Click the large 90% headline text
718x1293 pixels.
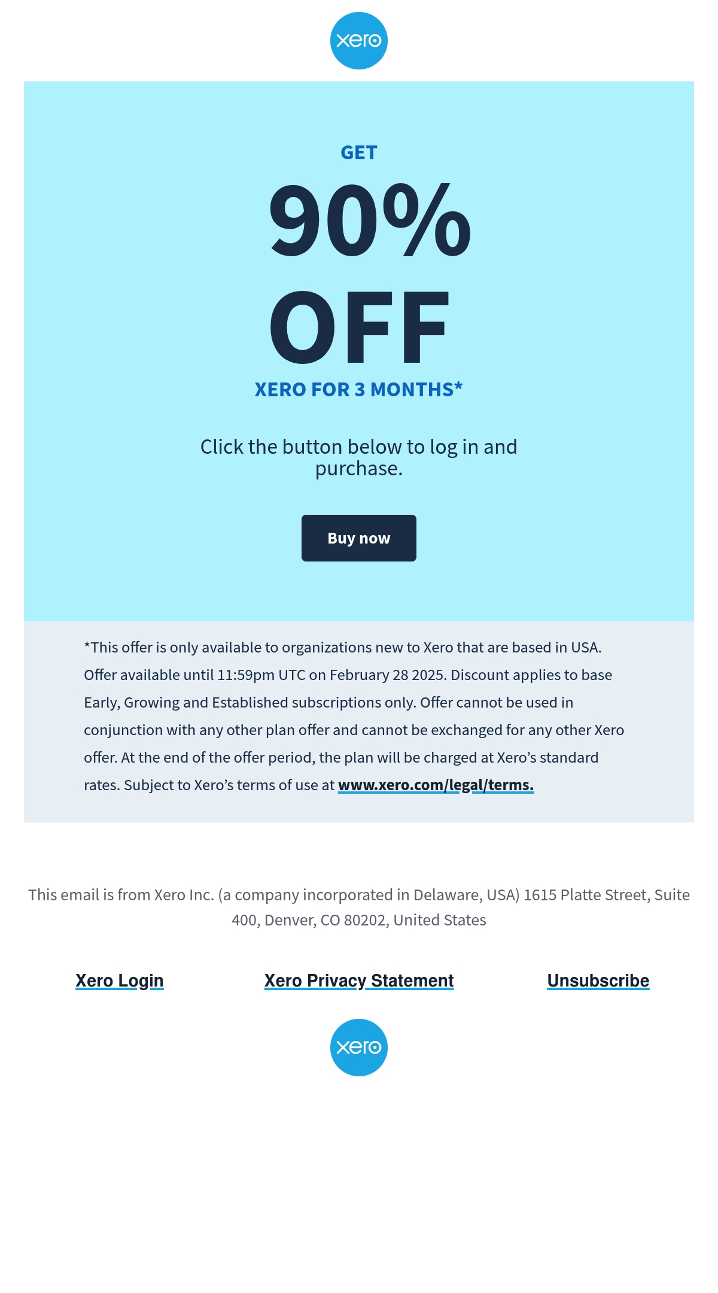(x=370, y=220)
